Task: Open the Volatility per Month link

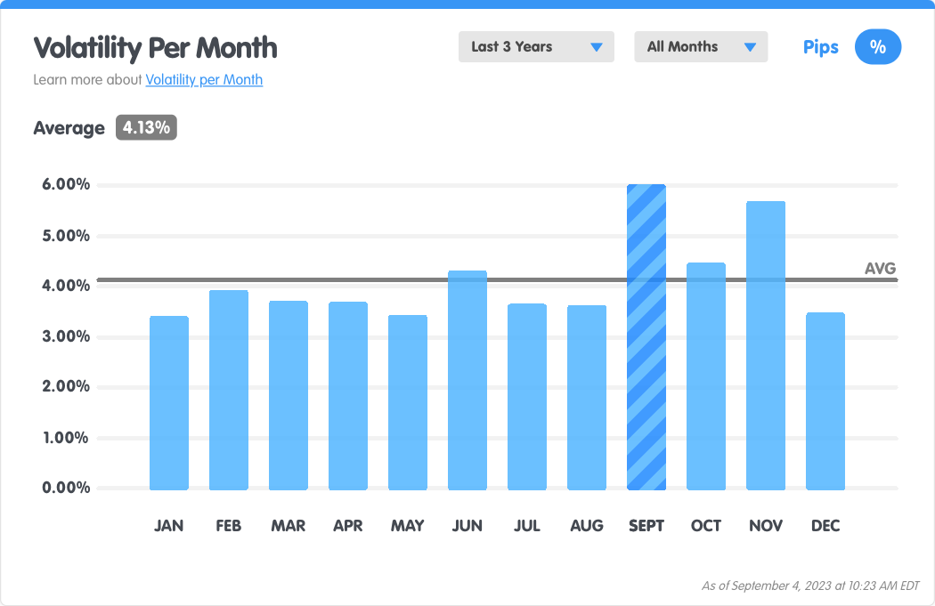Action: (x=204, y=80)
